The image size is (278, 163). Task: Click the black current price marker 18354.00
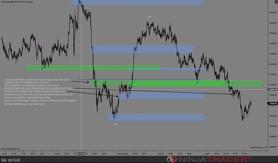tap(272, 103)
